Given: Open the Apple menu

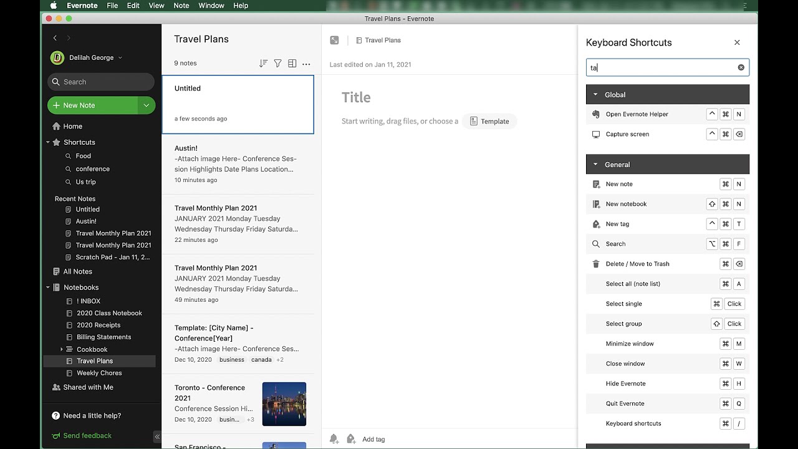Looking at the screenshot, I should [53, 6].
